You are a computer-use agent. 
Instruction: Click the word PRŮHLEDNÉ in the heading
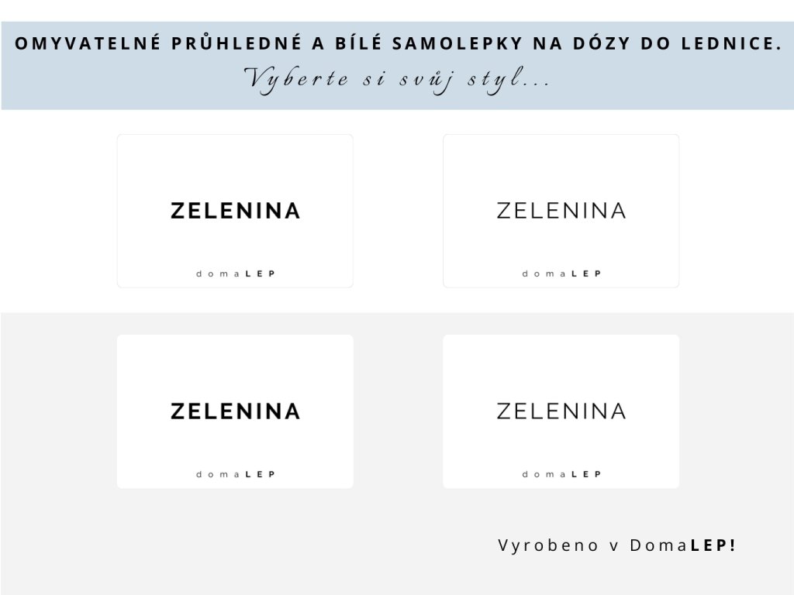click(x=236, y=44)
